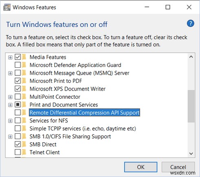Expand Print and Document Services node
200x177 pixels.
tap(10, 105)
